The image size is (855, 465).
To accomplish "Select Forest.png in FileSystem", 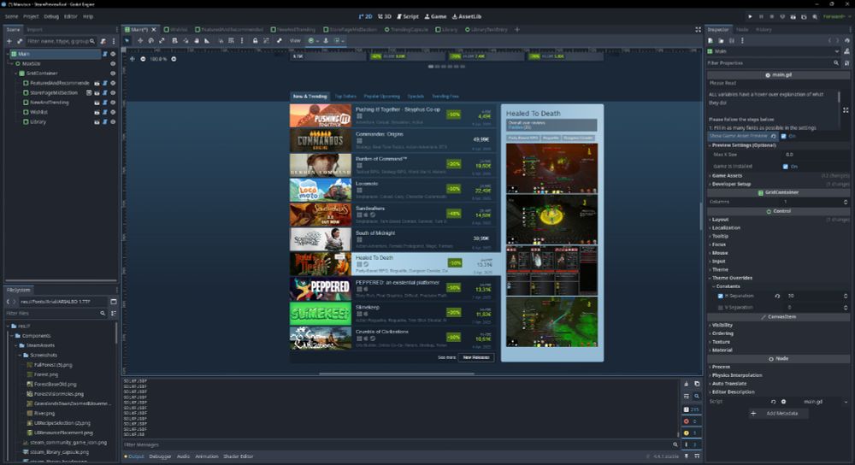I will (46, 374).
